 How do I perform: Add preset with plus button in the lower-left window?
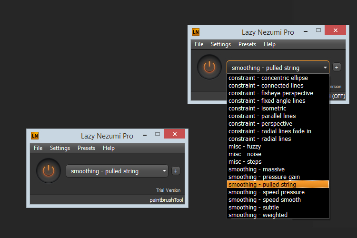click(176, 171)
